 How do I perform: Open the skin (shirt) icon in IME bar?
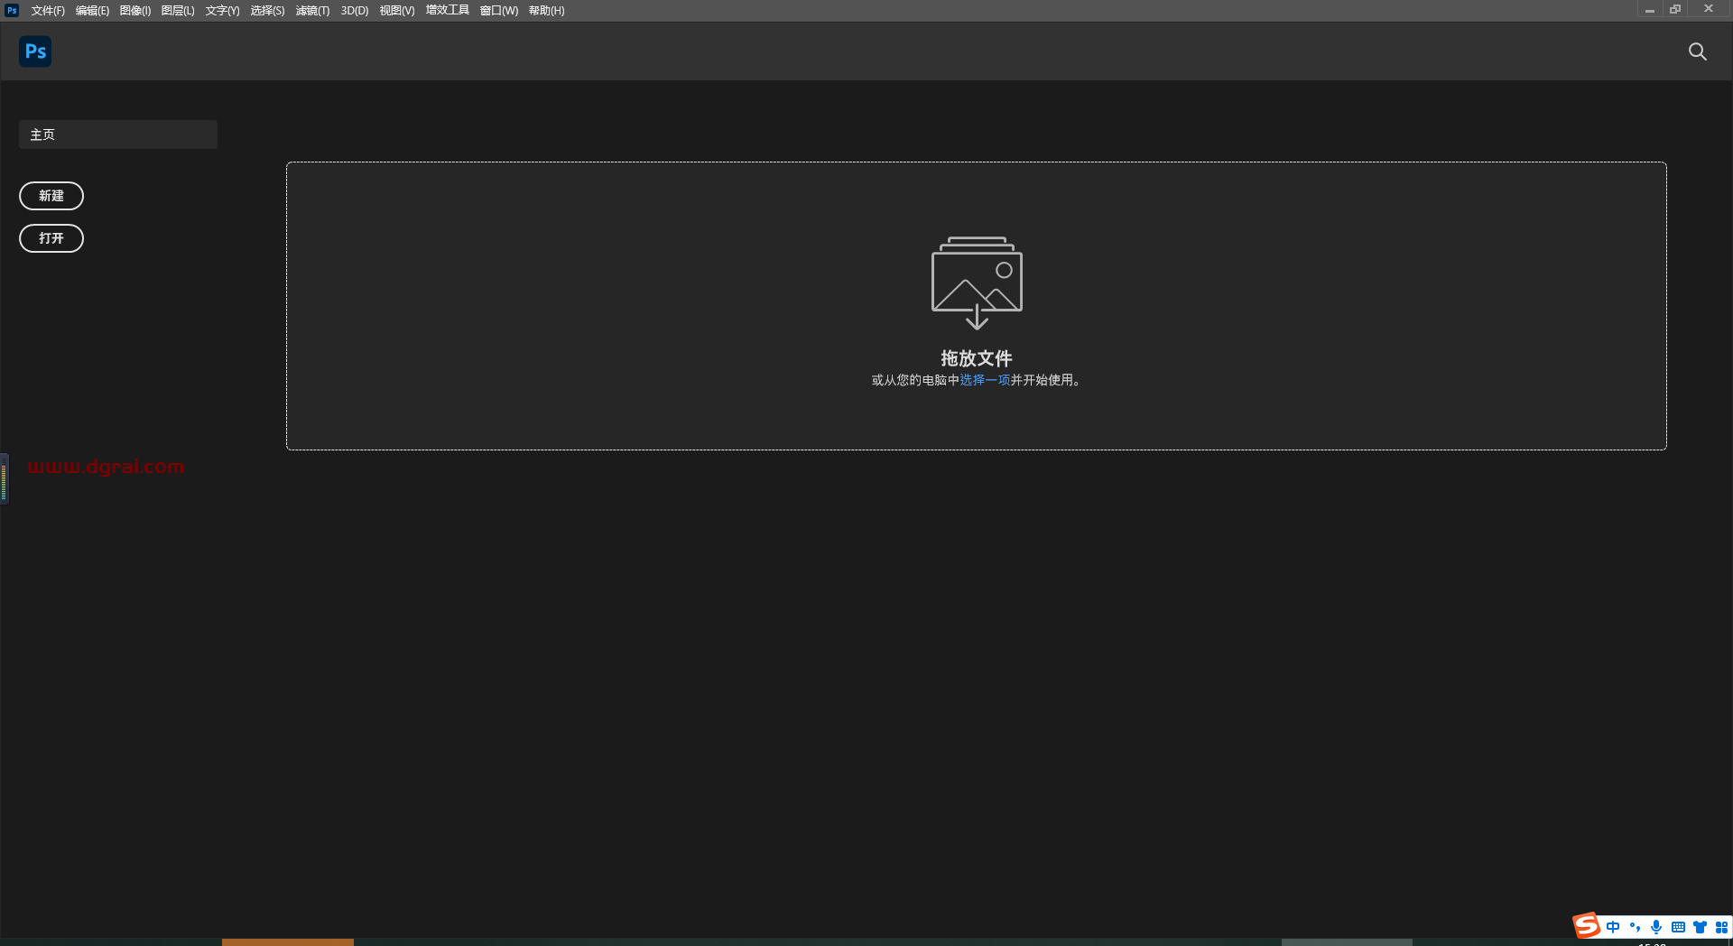point(1700,927)
